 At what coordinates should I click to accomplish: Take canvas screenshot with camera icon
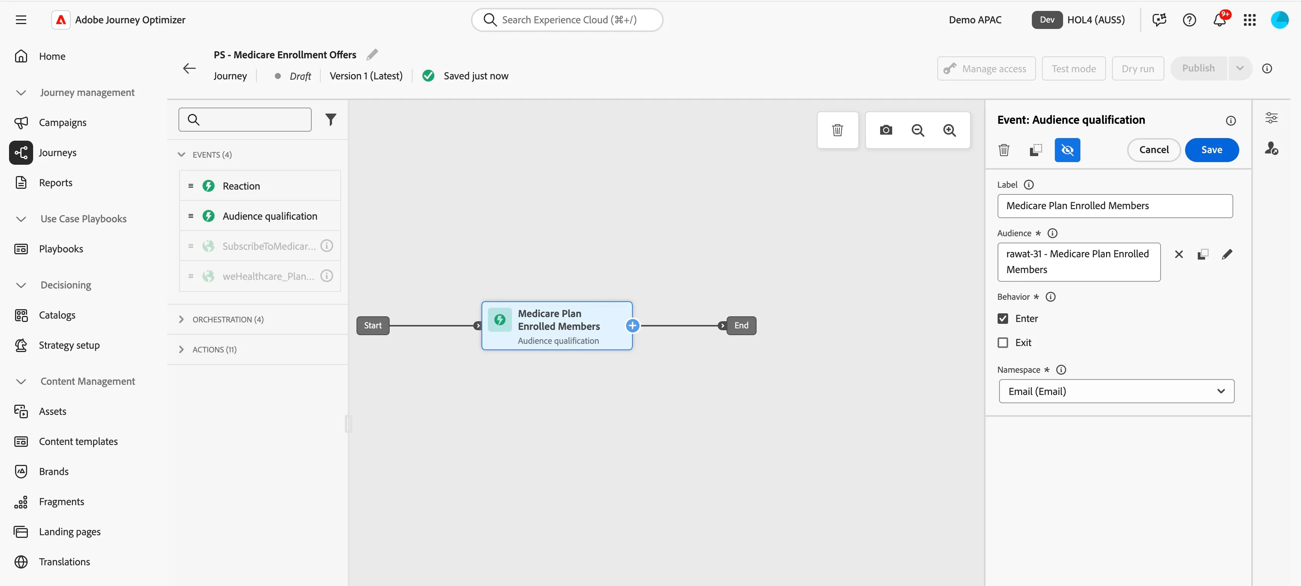[x=886, y=130]
